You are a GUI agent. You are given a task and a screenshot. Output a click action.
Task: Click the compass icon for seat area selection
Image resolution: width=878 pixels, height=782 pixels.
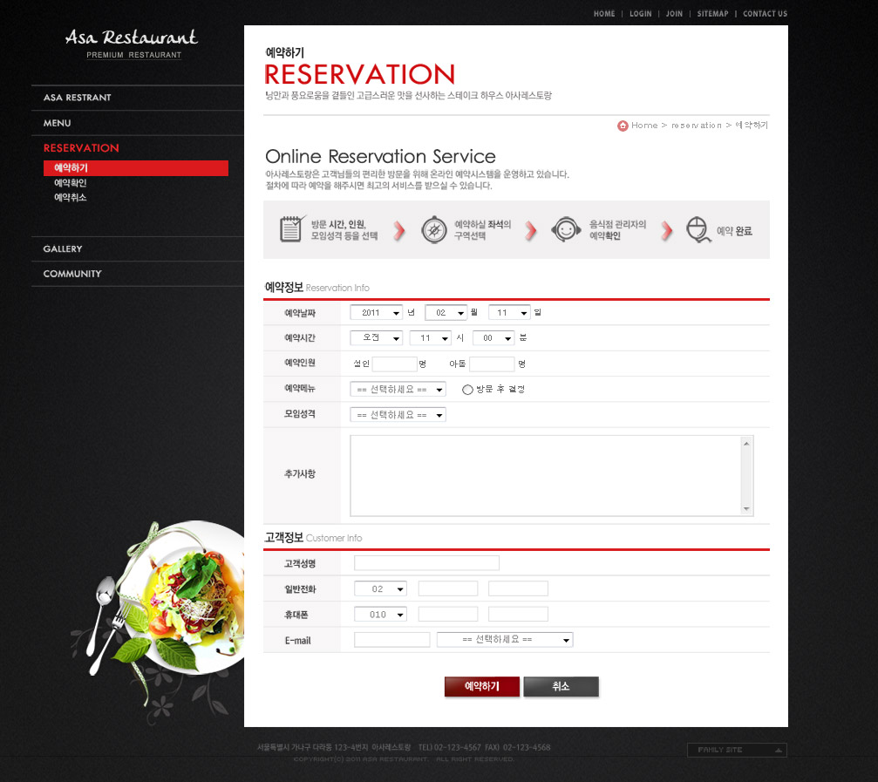pos(434,230)
